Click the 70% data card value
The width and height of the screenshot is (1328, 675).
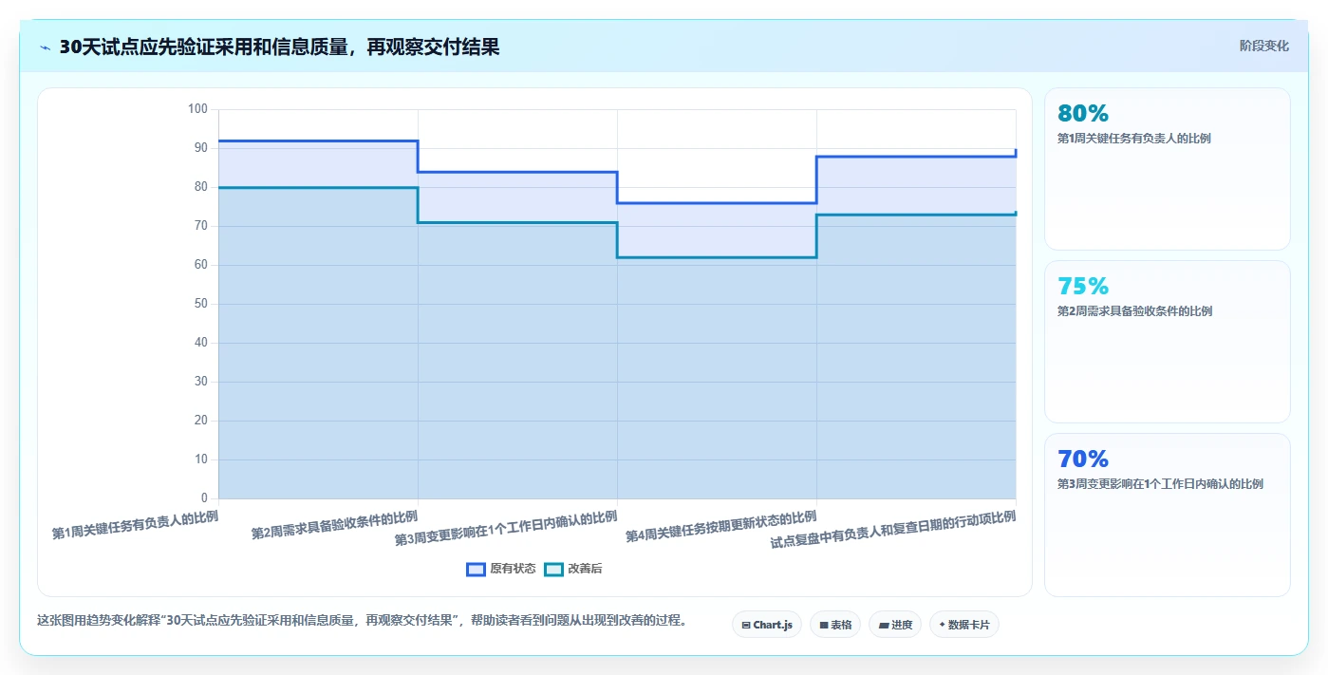1083,459
